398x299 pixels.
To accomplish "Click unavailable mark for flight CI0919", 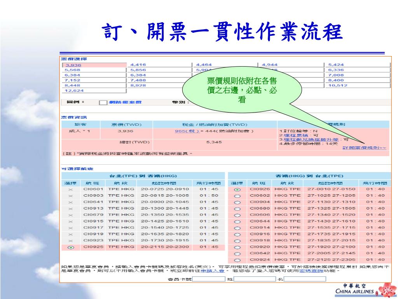I will pyautogui.click(x=71, y=234).
